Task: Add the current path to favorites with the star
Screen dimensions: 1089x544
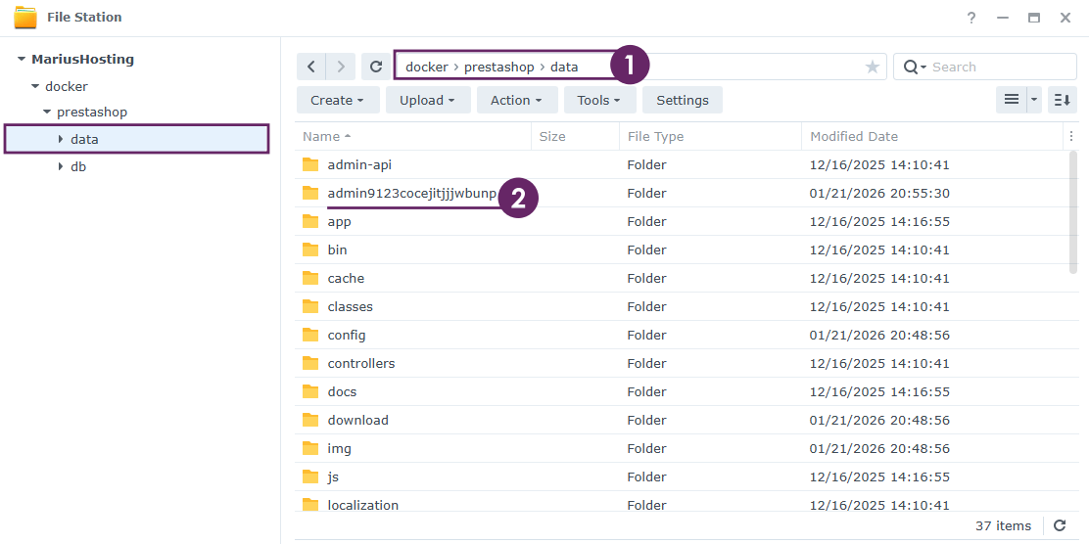Action: point(873,67)
